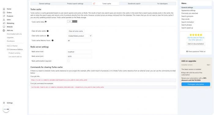The height and width of the screenshot is (115, 214).
Task: Open Developers in sidebar
Action: [x=11, y=41]
